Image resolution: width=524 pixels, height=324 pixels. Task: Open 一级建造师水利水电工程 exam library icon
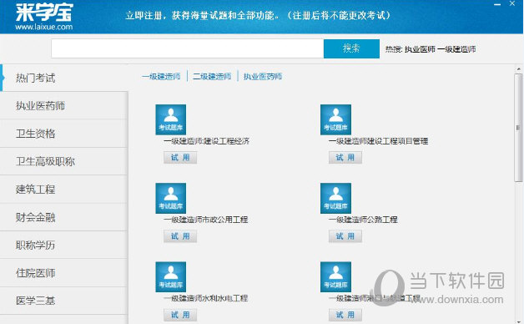tap(171, 277)
